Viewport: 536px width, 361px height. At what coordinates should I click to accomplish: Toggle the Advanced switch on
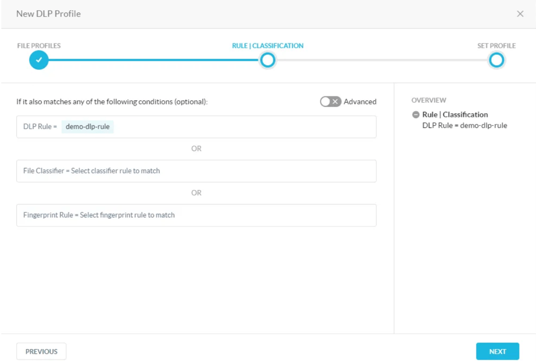coord(330,101)
